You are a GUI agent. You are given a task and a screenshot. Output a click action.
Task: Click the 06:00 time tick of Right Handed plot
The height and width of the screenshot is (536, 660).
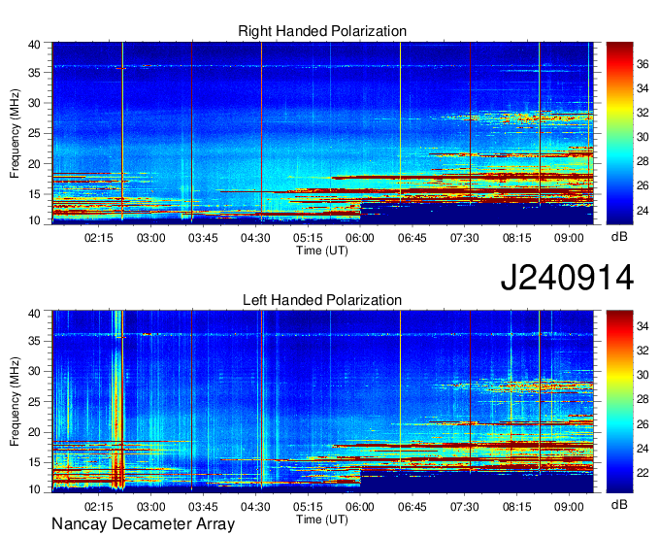coord(360,238)
